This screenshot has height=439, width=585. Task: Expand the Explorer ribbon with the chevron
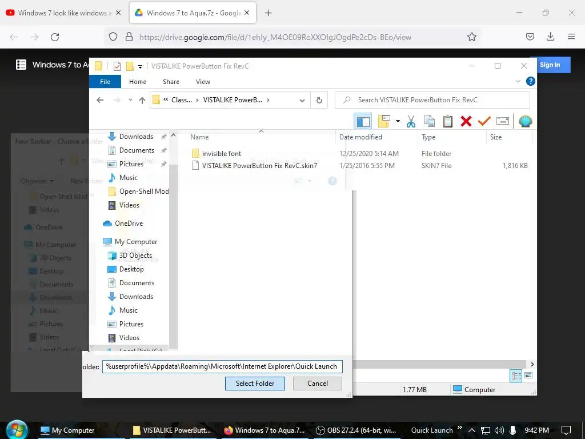pos(518,81)
